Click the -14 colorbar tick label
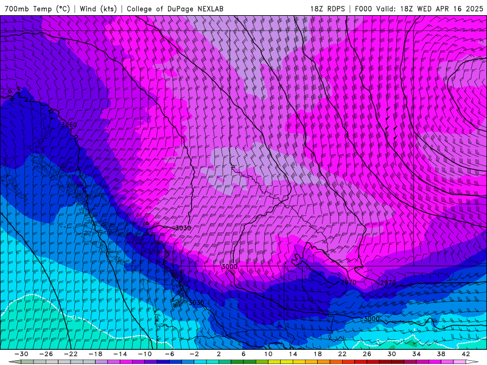Image resolution: width=487 pixels, height=365 pixels. (x=120, y=354)
